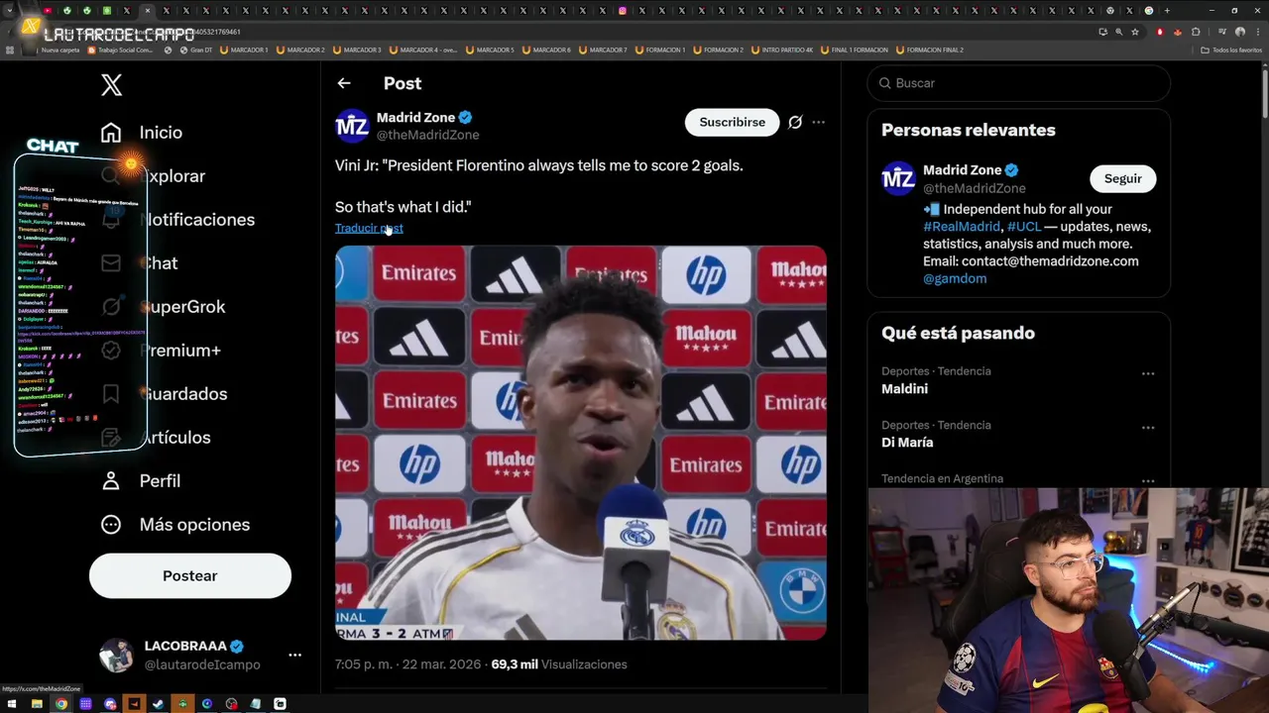Screen dimensions: 1269x713
Task: Focus the Buscar search field
Action: pos(1018,83)
